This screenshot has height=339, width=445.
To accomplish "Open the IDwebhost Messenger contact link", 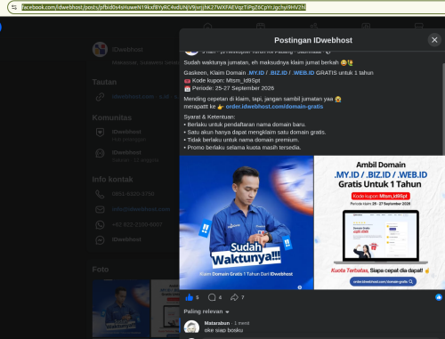I will click(126, 239).
